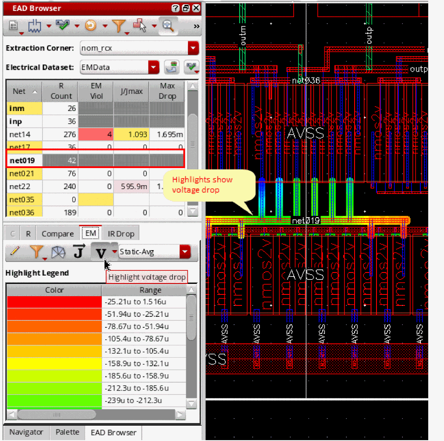Click the load dataset icon beside EMData
This screenshot has width=444, height=441.
pos(172,67)
